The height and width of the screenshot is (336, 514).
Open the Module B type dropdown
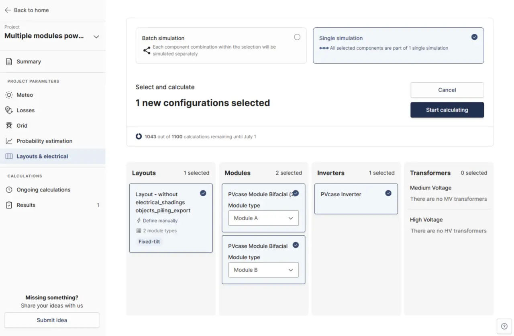263,270
